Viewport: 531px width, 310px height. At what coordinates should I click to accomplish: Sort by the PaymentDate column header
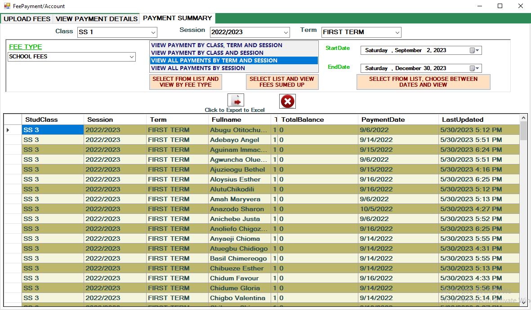[398, 120]
